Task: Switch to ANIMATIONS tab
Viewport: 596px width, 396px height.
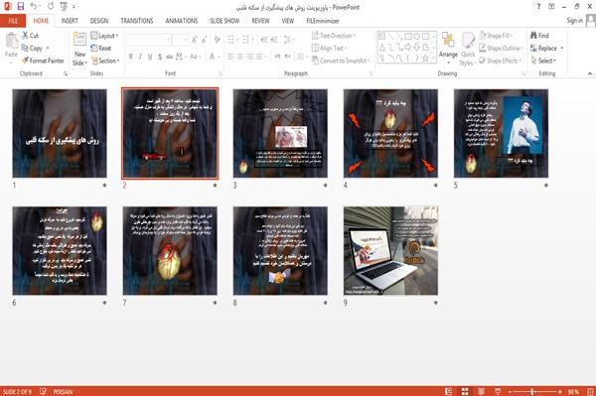Action: coord(182,21)
